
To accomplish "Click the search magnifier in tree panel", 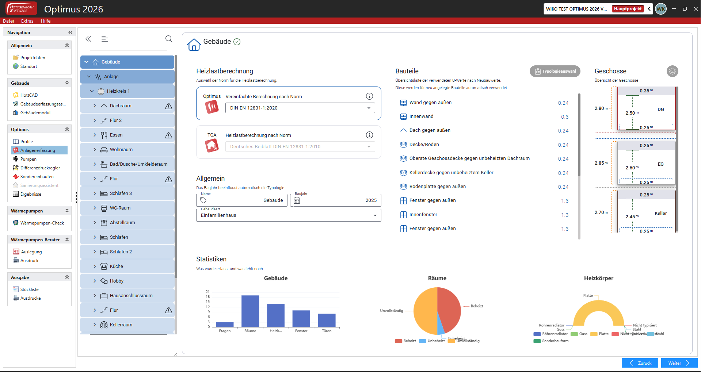I will [169, 39].
